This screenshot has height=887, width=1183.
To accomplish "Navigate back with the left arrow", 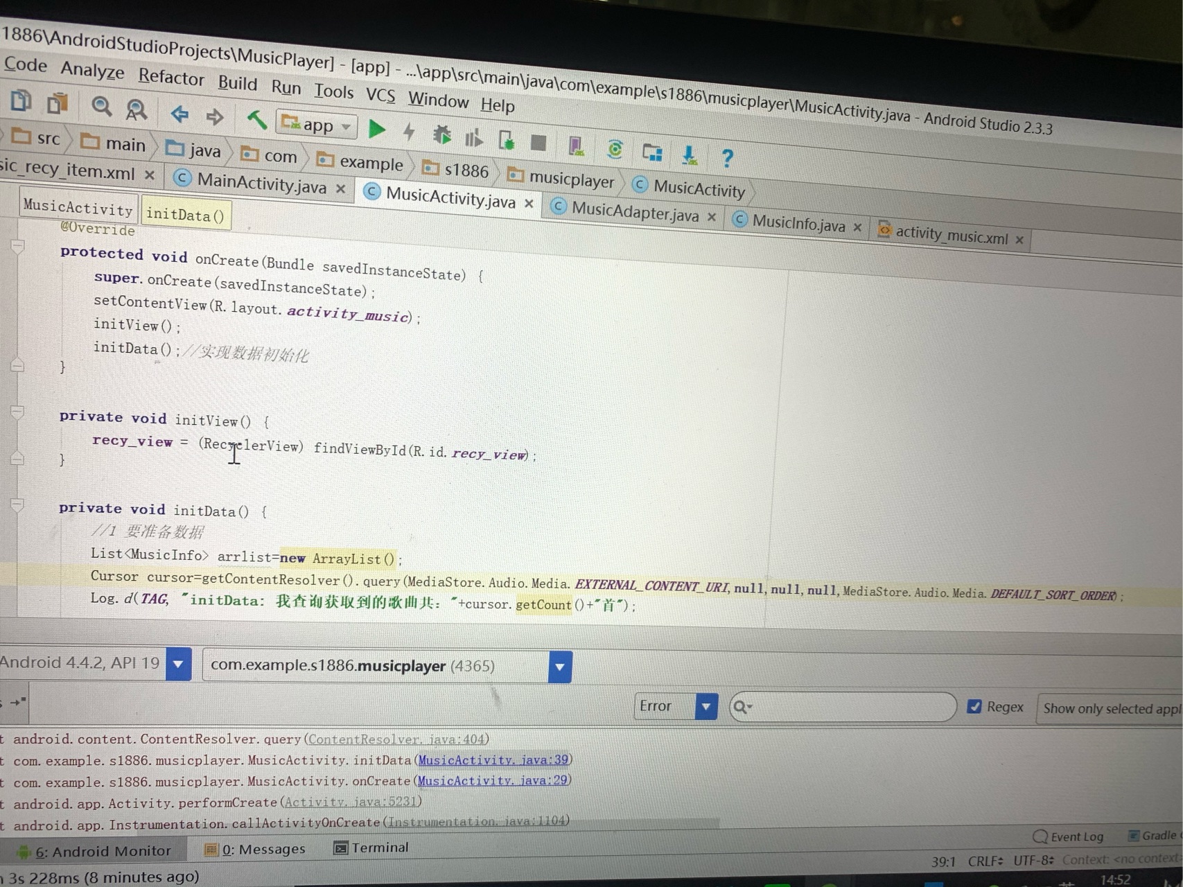I will click(x=179, y=114).
